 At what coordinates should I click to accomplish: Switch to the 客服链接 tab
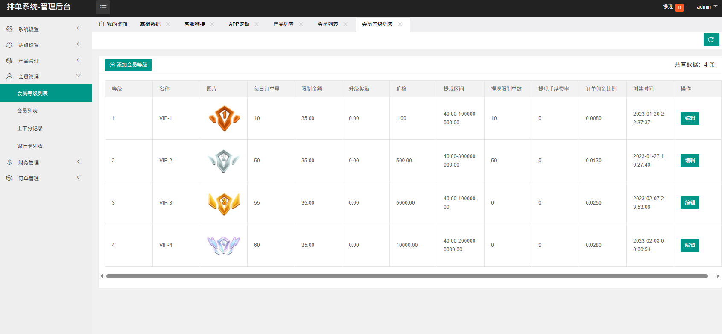pyautogui.click(x=195, y=24)
